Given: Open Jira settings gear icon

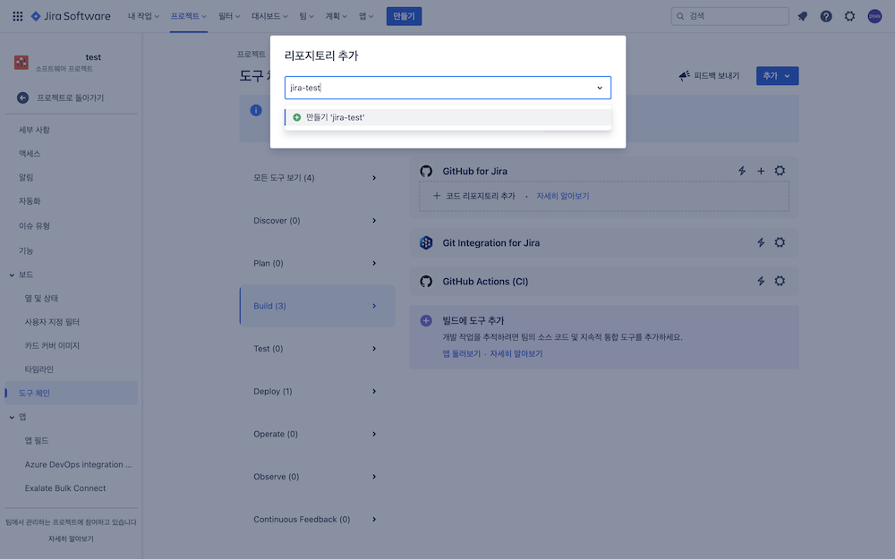Looking at the screenshot, I should (x=850, y=16).
